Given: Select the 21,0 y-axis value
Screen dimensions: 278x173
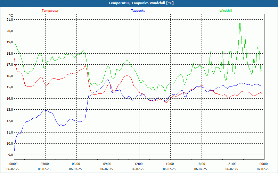Looking at the screenshot, I should [x=9, y=20].
